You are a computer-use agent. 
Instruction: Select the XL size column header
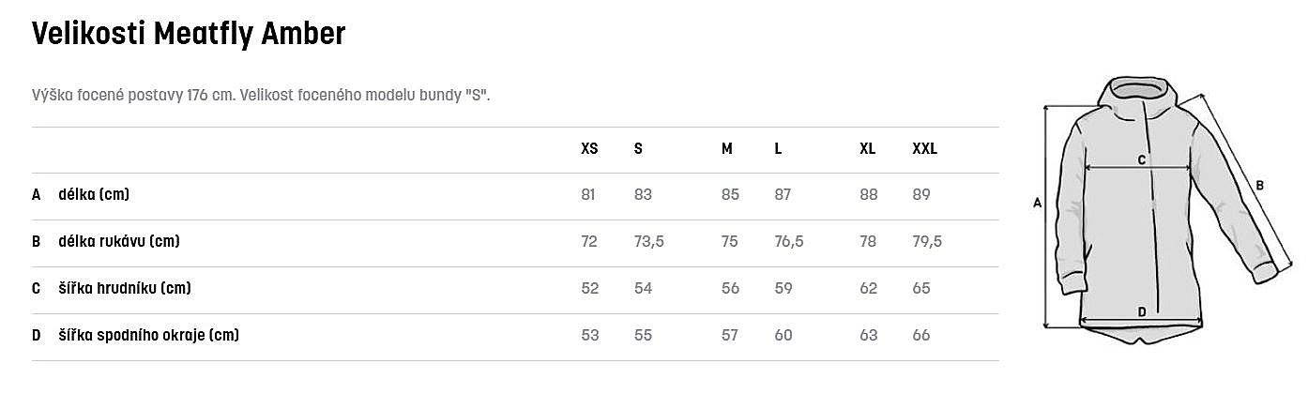click(x=867, y=149)
